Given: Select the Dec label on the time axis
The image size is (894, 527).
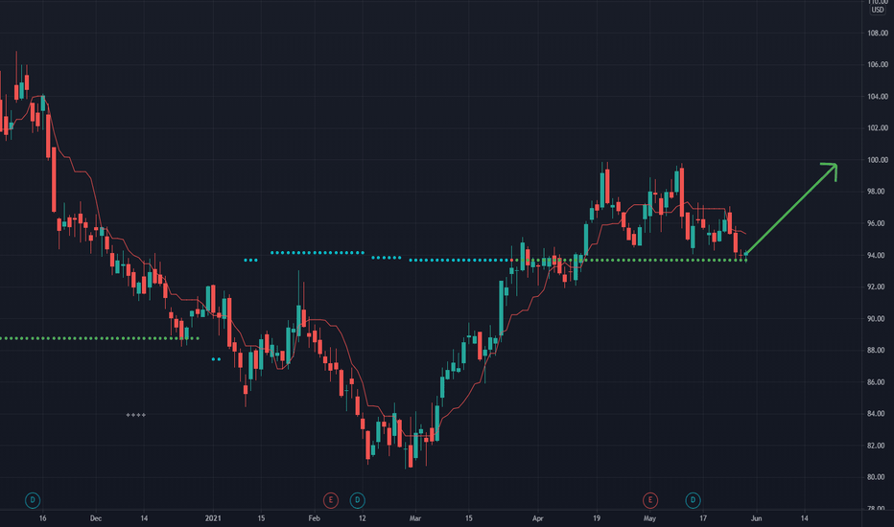Looking at the screenshot, I should click(96, 518).
